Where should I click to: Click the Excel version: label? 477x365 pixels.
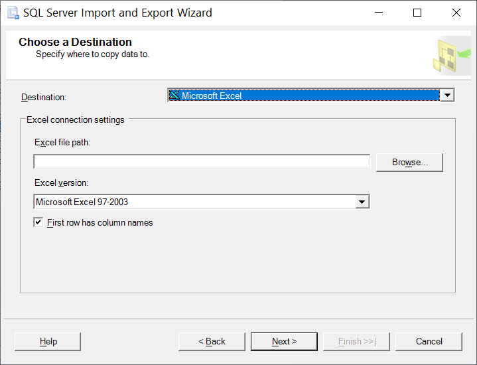pyautogui.click(x=62, y=183)
